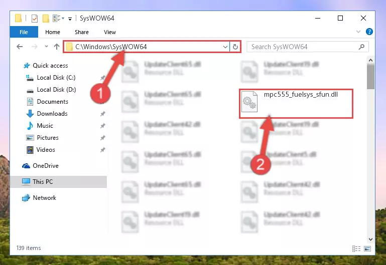Screen dimensions: 386x265
Task: Click the vertical scrollbar thumb
Action: pos(370,77)
